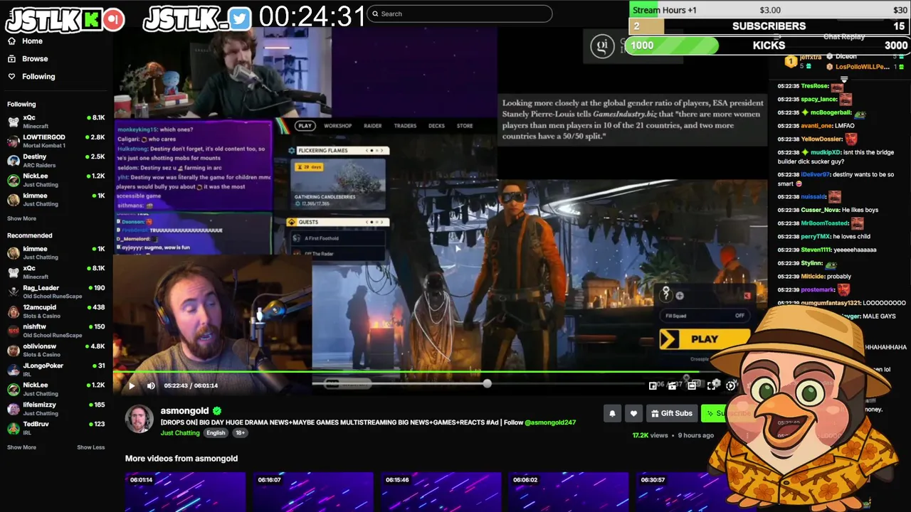Image resolution: width=911 pixels, height=512 pixels.
Task: Click username TresRose in chat replay
Action: [815, 86]
